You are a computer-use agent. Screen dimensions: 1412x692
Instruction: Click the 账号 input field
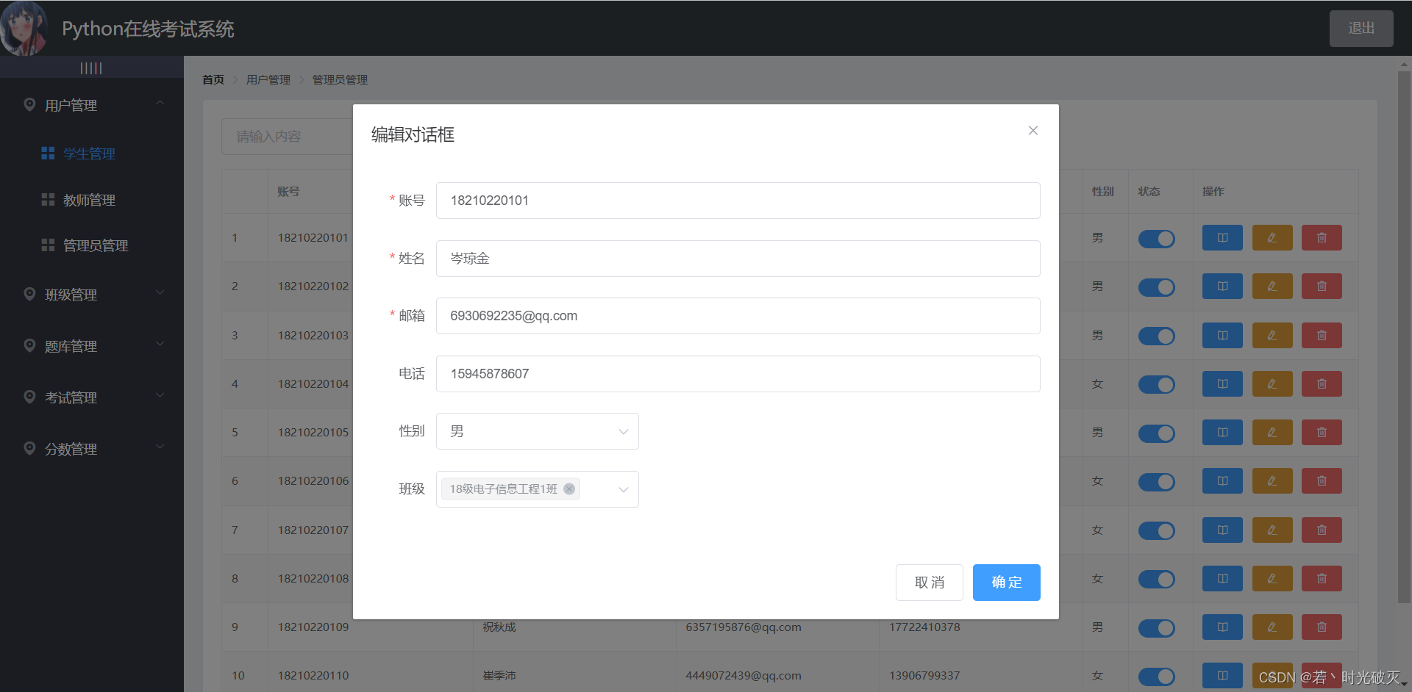[x=738, y=201]
